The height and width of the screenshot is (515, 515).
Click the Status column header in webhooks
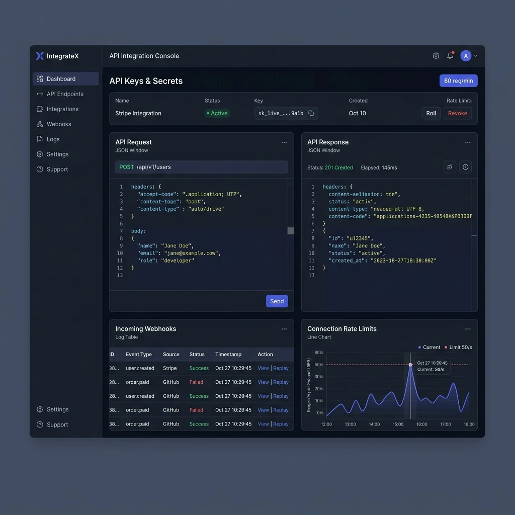pos(197,355)
